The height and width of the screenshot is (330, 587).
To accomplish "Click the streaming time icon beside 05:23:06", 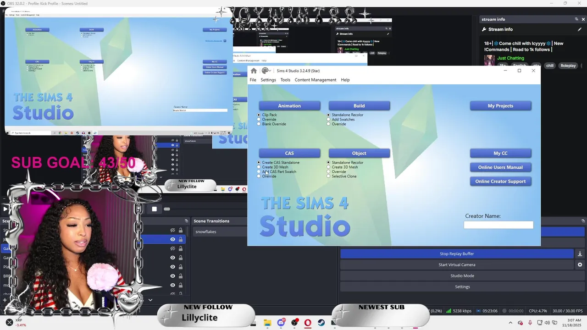I will 479,311.
